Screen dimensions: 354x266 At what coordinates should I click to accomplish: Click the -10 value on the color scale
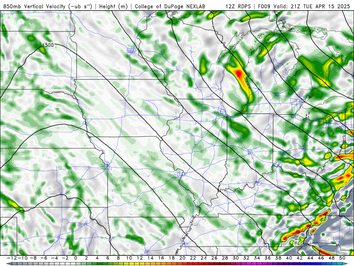pos(22,258)
